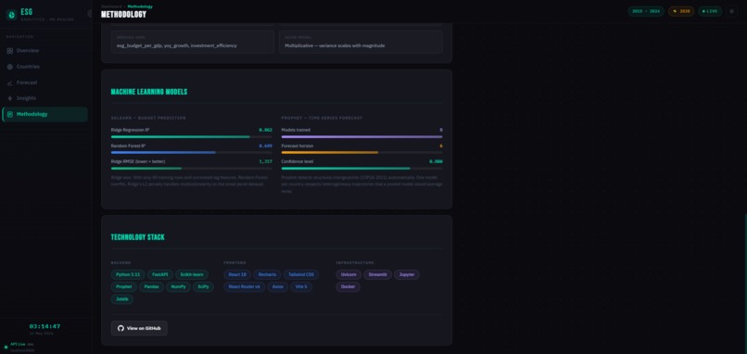Viewport: 747px width, 354px height.
Task: Click the Python 3.11 tag
Action: tap(128, 274)
